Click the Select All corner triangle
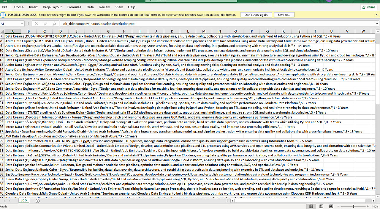Viewport: 380px width, 209px height. [2, 31]
